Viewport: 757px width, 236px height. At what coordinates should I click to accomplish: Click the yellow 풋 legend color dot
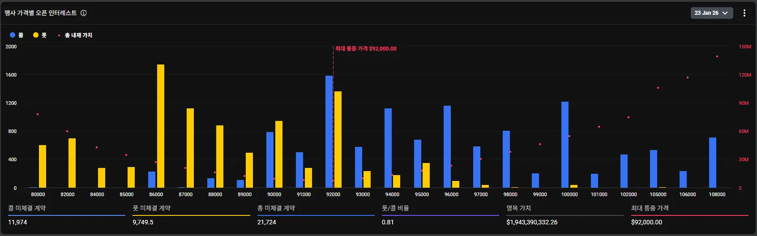[x=36, y=35]
